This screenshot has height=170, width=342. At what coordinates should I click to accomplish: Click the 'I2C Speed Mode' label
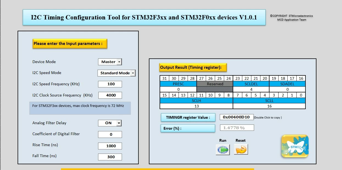[47, 73]
